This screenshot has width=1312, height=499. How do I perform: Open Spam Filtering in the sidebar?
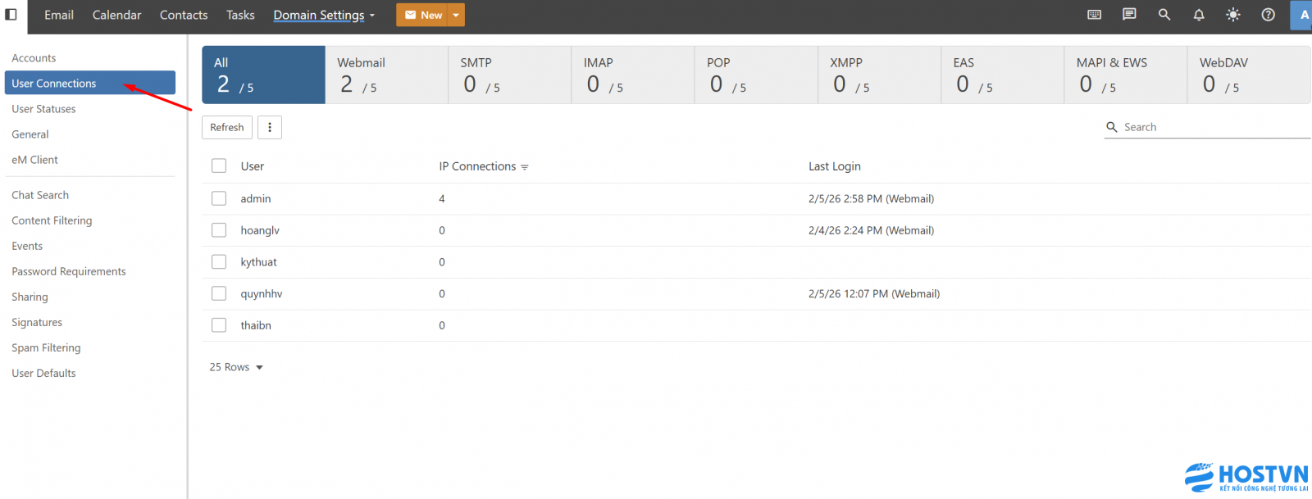46,347
